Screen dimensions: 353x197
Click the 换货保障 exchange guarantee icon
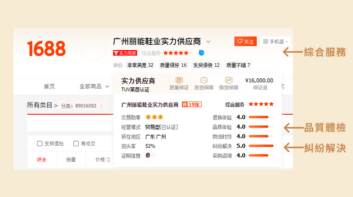(x=228, y=80)
